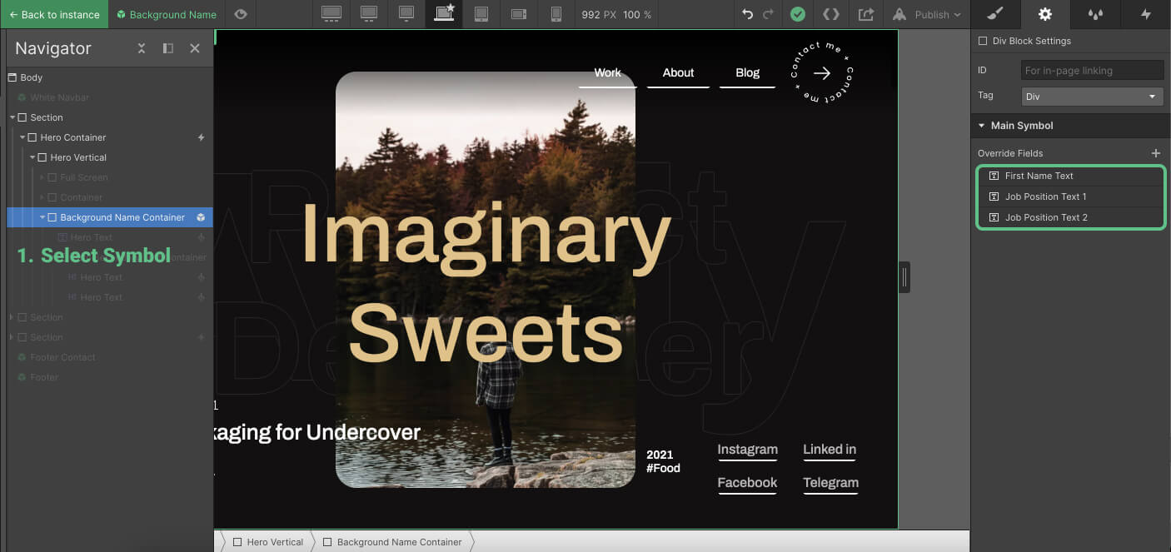Check the Div Block Settings checkbox
The image size is (1171, 552).
click(x=983, y=41)
